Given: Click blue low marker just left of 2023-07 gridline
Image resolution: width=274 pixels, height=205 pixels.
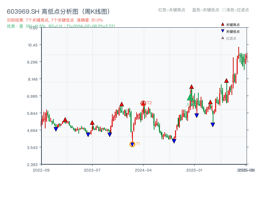Looking at the screenshot, I should point(88,134).
